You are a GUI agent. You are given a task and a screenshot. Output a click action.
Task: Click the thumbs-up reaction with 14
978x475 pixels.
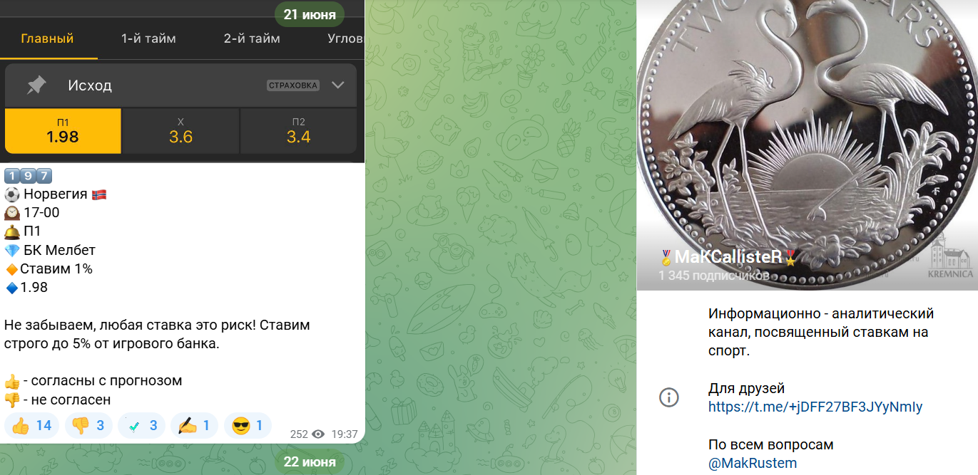click(x=32, y=426)
